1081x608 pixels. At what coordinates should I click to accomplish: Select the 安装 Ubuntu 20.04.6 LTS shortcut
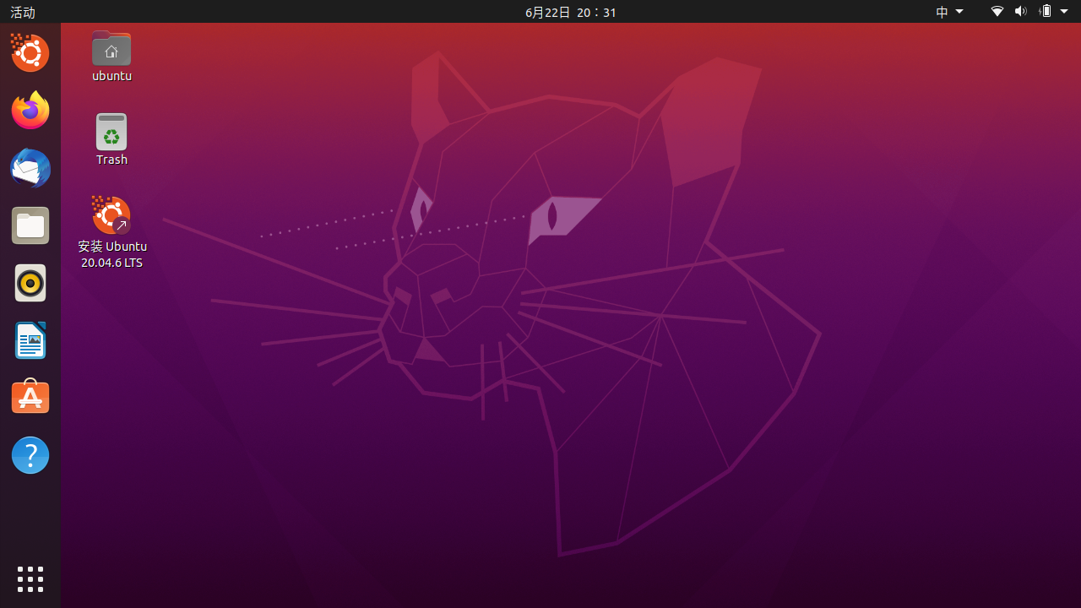coord(111,215)
